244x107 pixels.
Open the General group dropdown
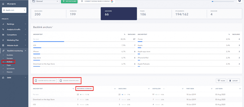45,1
